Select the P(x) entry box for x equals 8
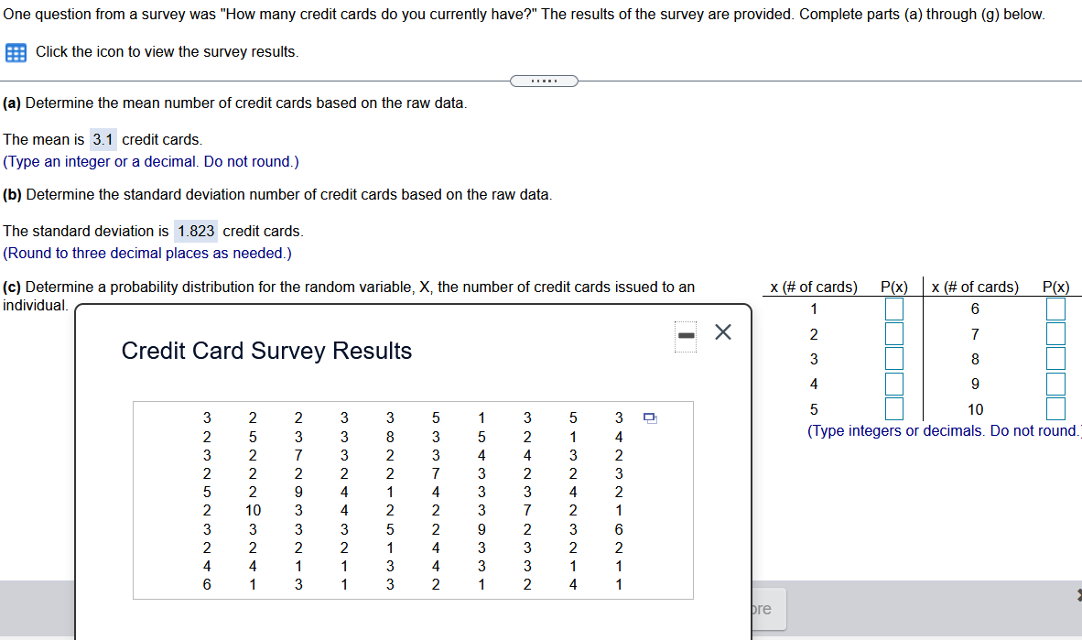The width and height of the screenshot is (1082, 640). [1055, 358]
